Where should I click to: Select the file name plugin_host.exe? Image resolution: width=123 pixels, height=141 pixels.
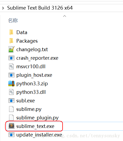pos(34,75)
